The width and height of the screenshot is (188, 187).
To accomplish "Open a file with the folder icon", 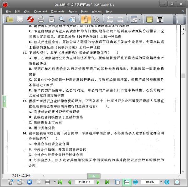I will tap(10, 19).
